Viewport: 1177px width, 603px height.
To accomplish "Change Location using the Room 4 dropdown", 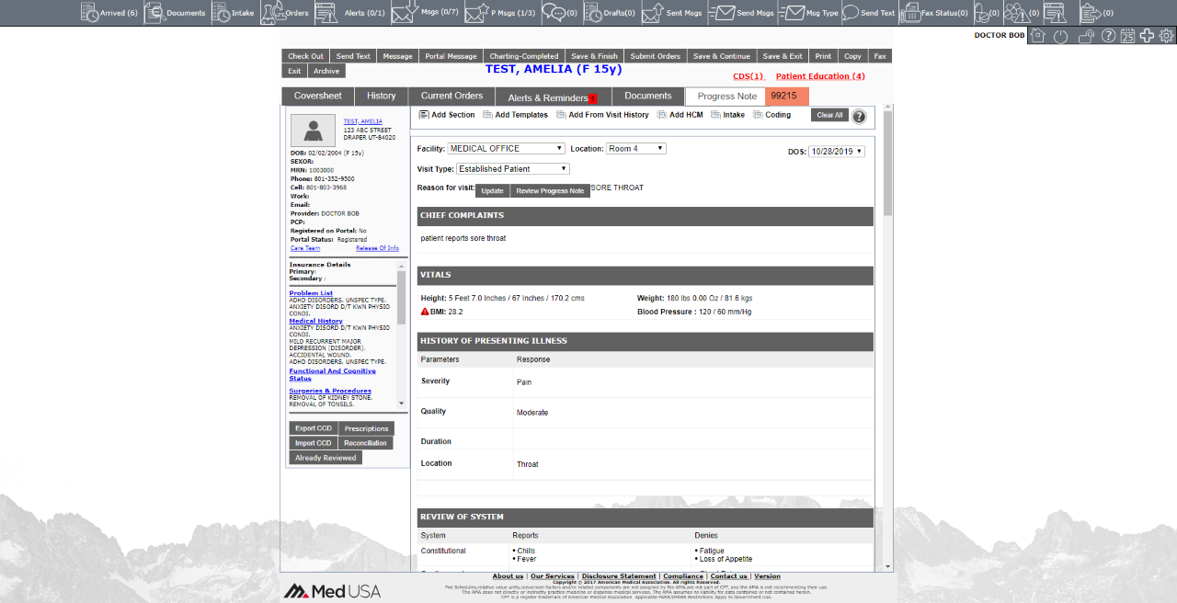I will [635, 148].
